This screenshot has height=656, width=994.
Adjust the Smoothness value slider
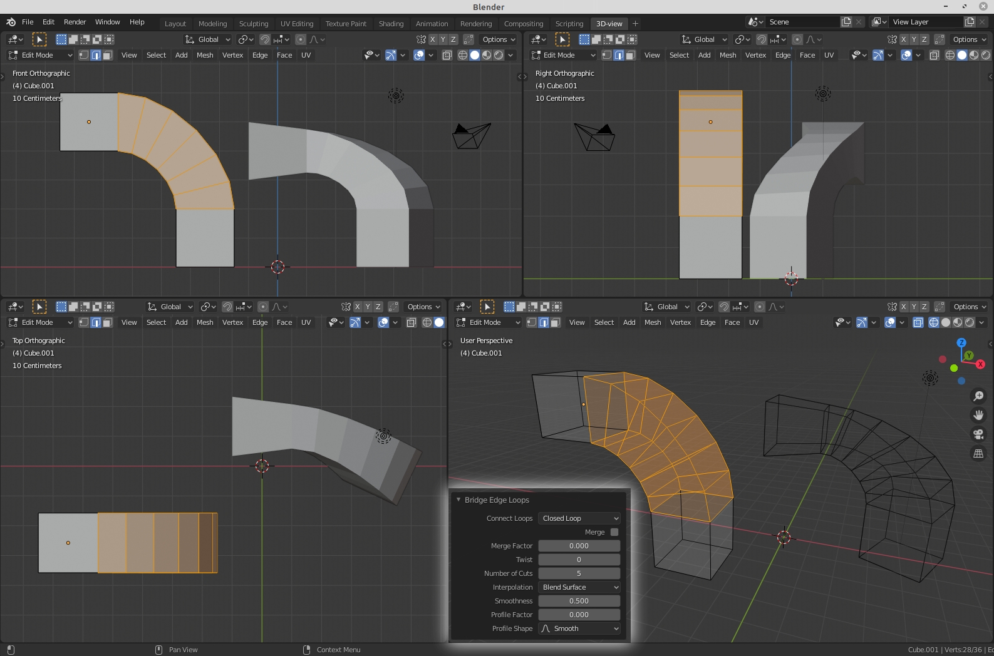click(x=579, y=601)
